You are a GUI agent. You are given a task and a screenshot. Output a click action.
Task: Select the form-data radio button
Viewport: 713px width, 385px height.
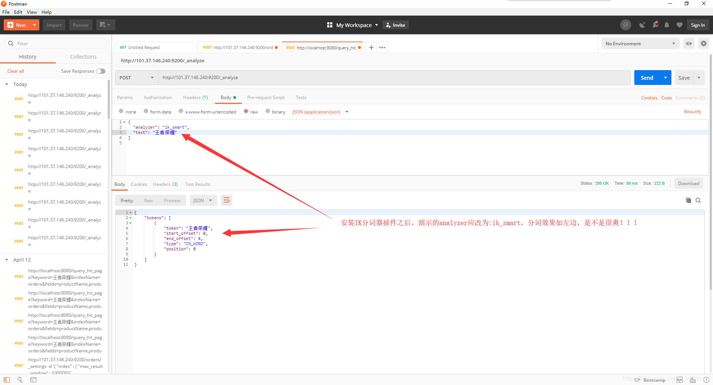146,111
